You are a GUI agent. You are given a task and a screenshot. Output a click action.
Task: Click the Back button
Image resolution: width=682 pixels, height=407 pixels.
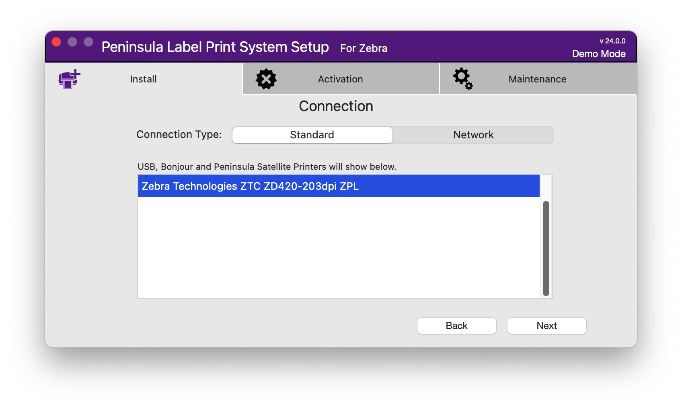457,326
